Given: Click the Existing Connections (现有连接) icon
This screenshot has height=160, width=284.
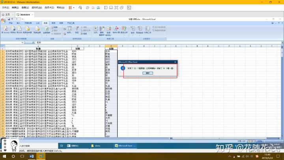Looking at the screenshot, I should pyautogui.click(x=37, y=30).
